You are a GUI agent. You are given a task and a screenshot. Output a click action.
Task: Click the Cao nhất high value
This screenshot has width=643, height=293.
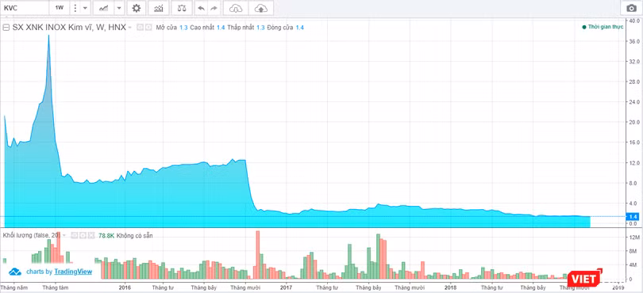click(x=221, y=28)
